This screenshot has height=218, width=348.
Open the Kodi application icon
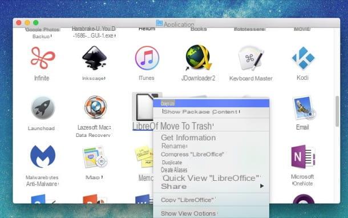303,58
